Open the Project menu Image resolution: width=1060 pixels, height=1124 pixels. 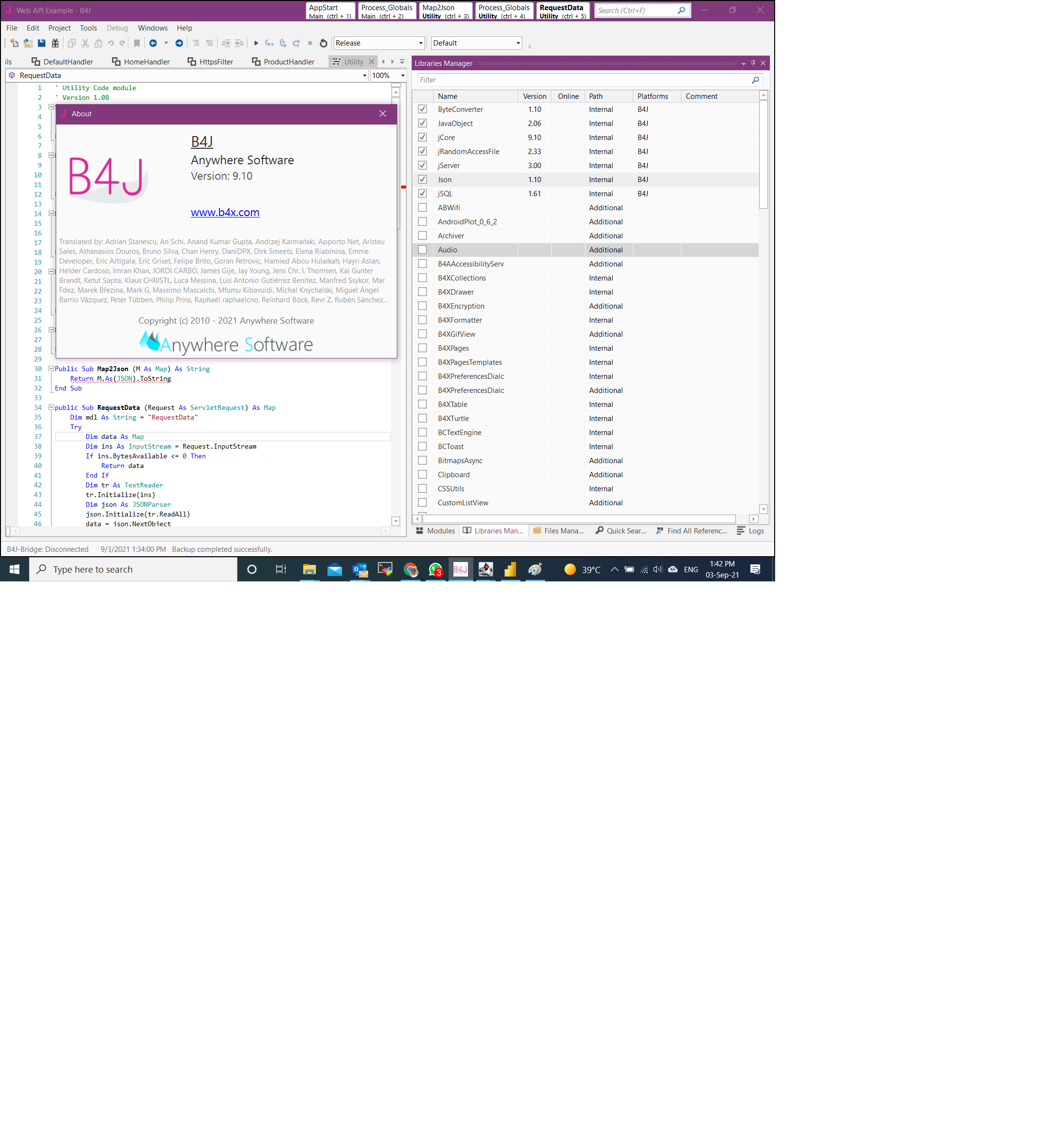click(60, 28)
